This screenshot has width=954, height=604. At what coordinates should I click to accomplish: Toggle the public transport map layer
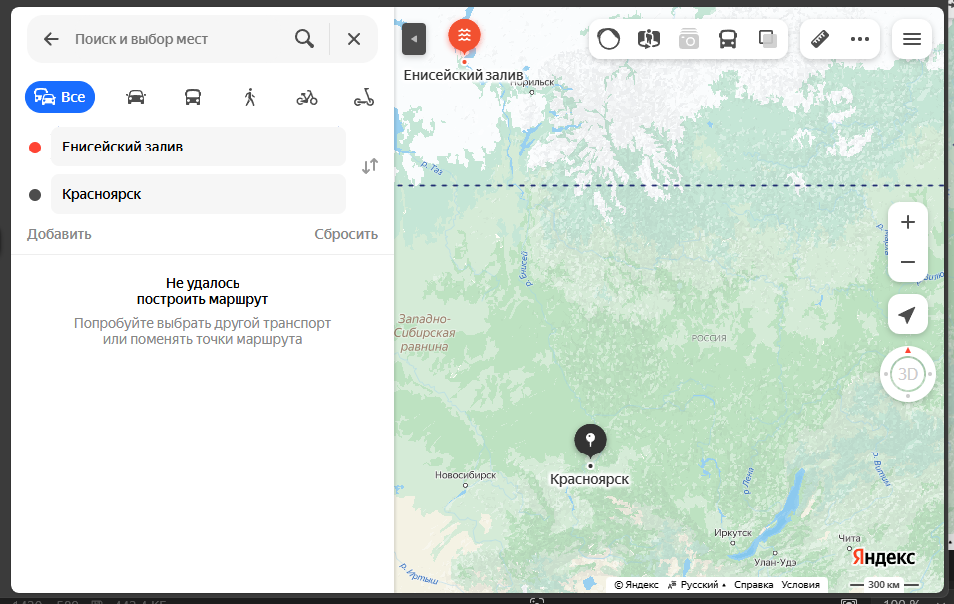[728, 39]
